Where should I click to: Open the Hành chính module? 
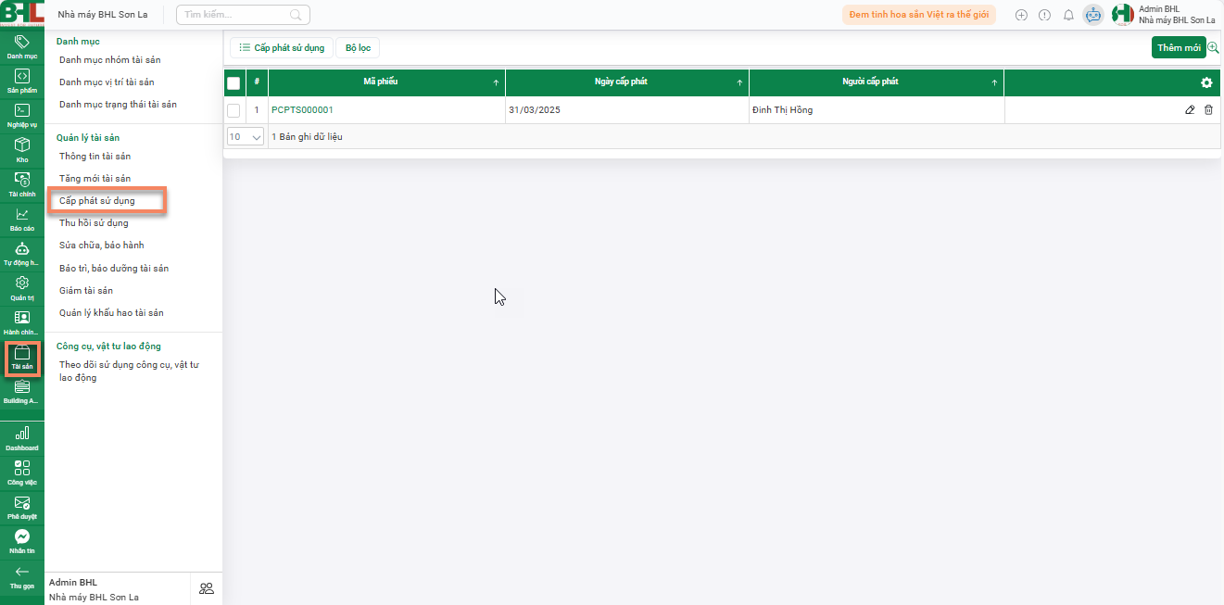pyautogui.click(x=22, y=321)
